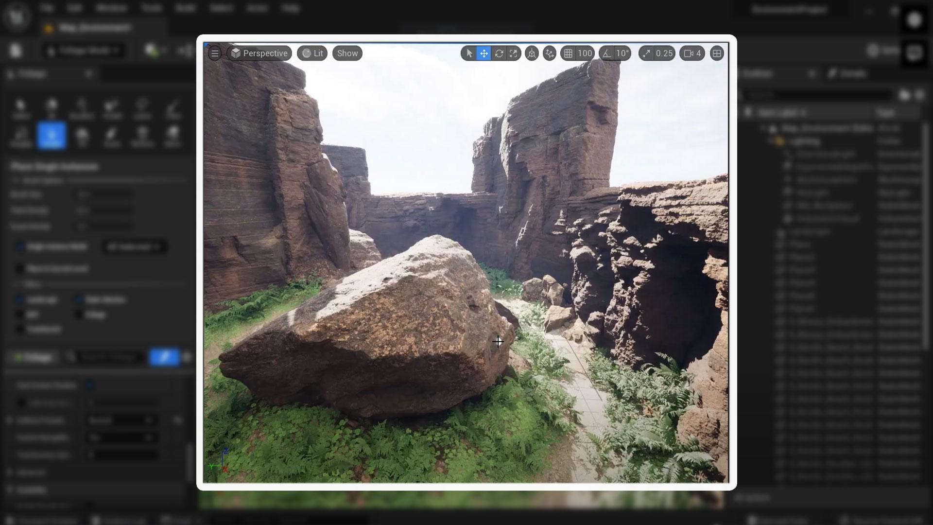Toggle scale snapping icon
This screenshot has height=525, width=933.
[646, 53]
